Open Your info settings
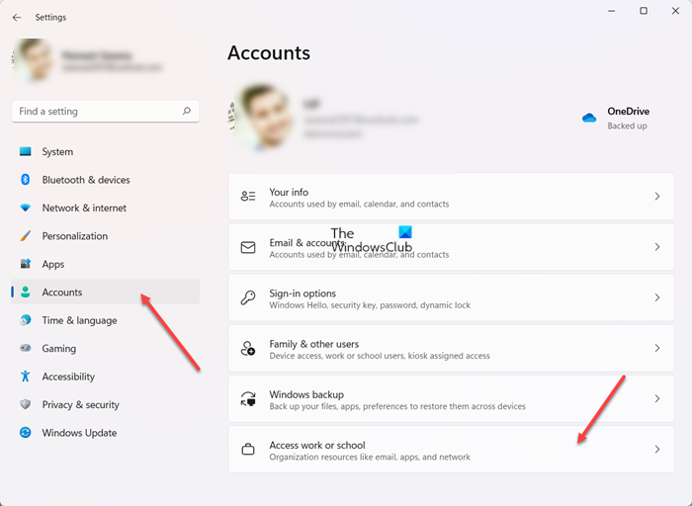 click(451, 197)
